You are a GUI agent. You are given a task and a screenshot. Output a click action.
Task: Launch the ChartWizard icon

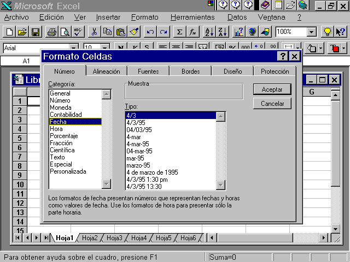[x=238, y=32]
